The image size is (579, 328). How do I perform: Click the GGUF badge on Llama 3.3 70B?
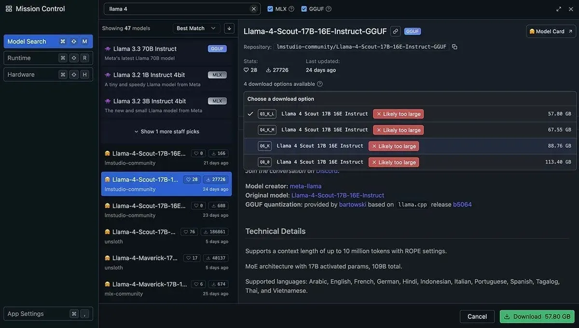[x=217, y=49]
